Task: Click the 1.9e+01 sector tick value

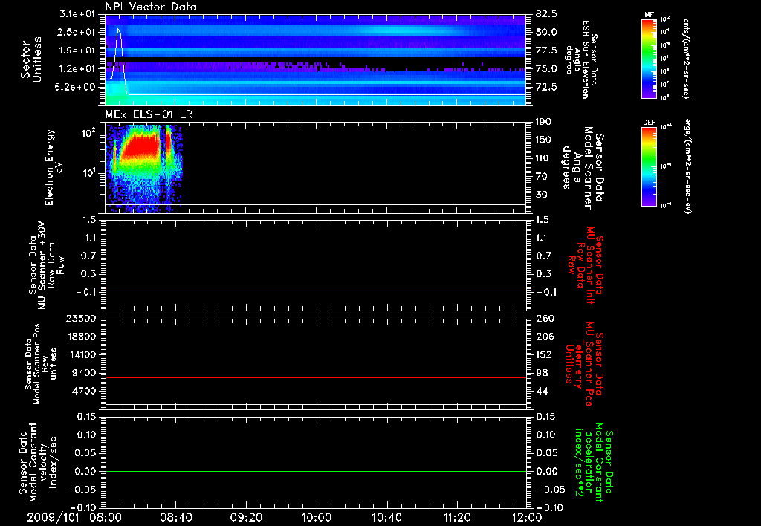Action: point(77,51)
